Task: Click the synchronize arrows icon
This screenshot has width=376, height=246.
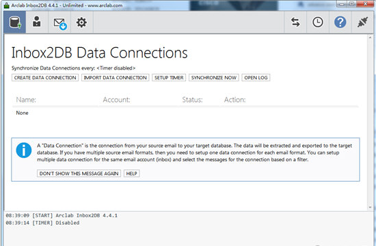Action: click(x=295, y=23)
